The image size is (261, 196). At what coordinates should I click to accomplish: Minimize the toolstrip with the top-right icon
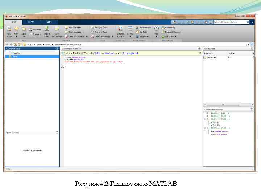pos(252,22)
